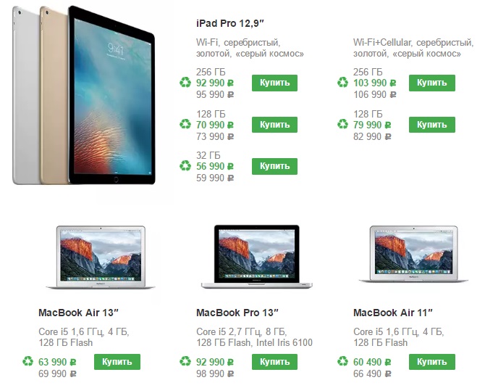This screenshot has width=485, height=388.
Task: Click recycle icon beside 103 990 price
Action: pyautogui.click(x=342, y=83)
